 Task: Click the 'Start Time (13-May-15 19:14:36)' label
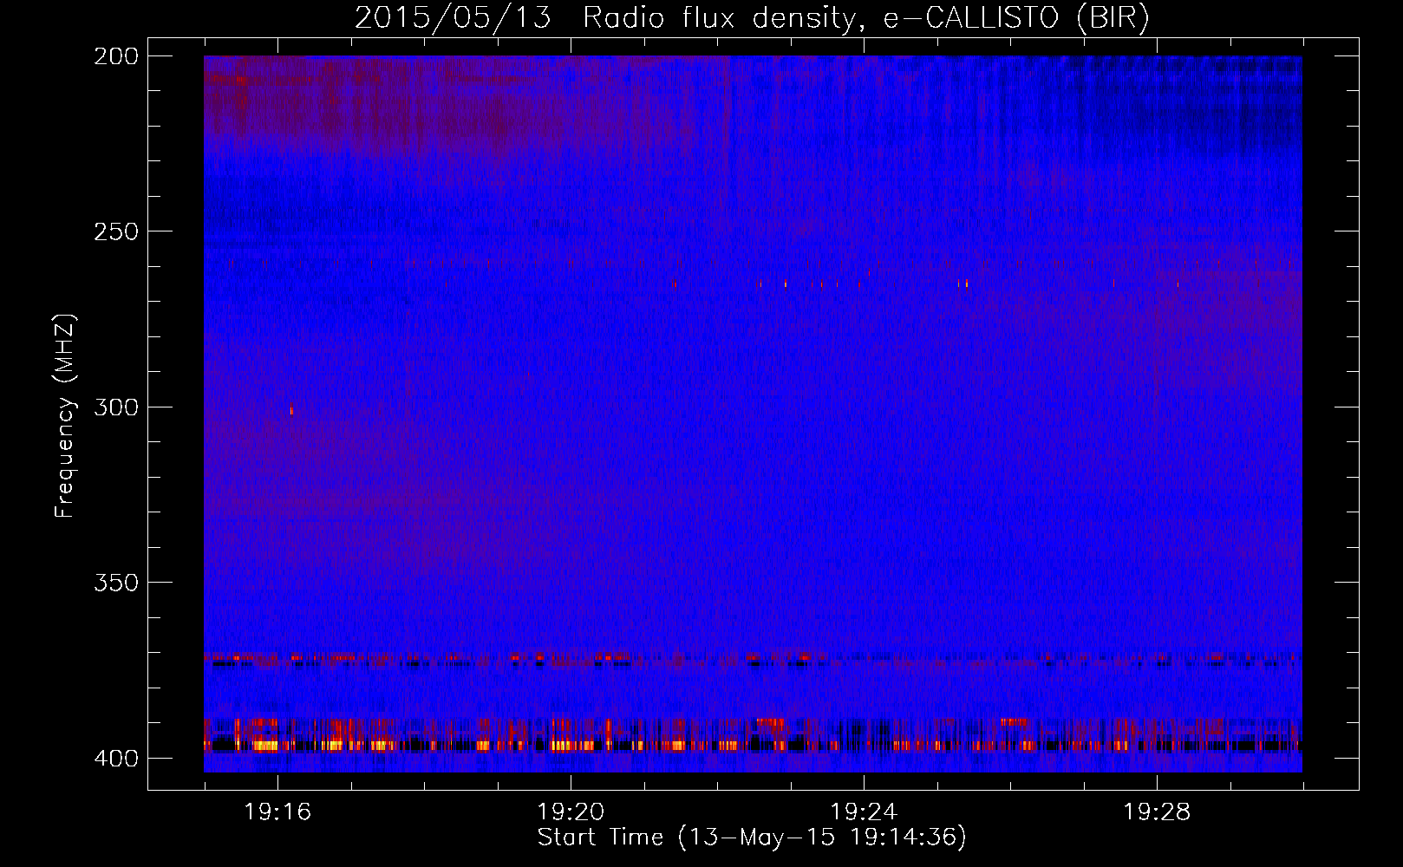click(752, 838)
